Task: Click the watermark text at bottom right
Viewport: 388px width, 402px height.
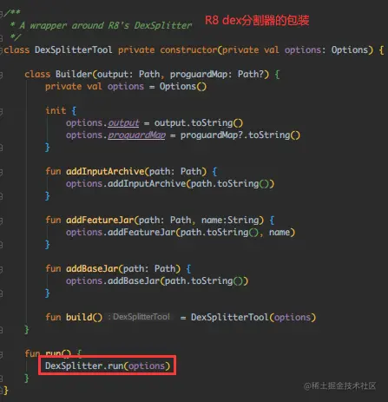Action: pyautogui.click(x=340, y=386)
